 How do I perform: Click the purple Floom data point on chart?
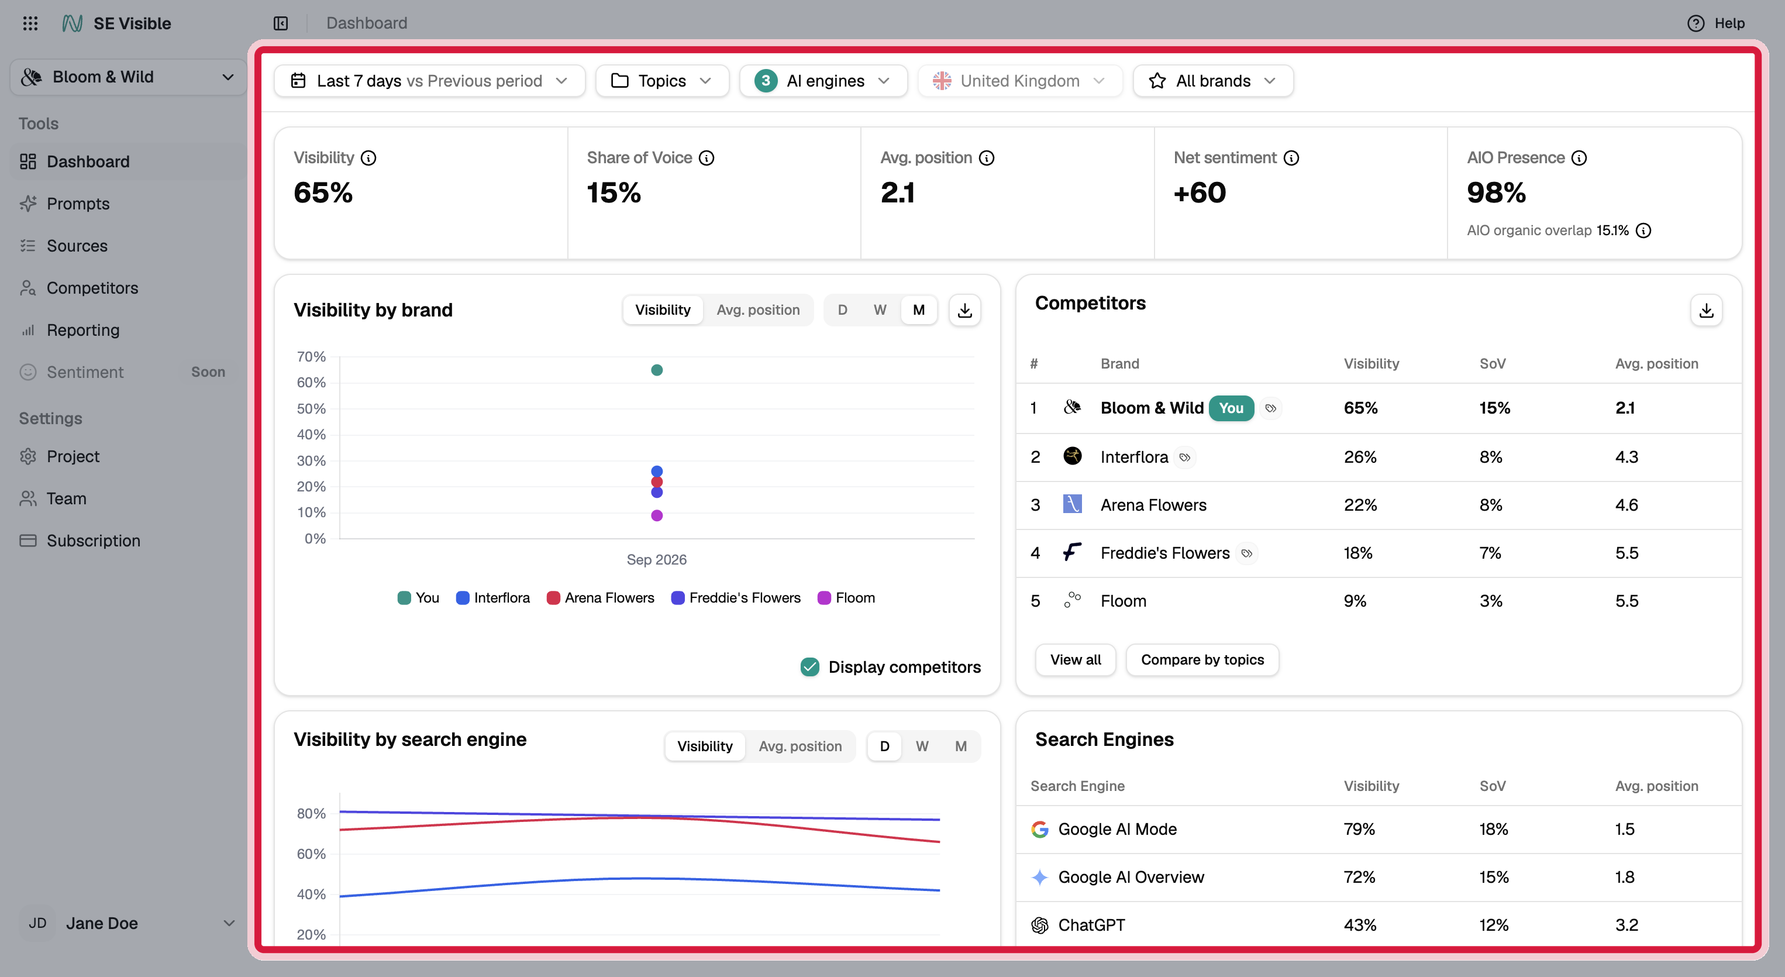coord(657,516)
